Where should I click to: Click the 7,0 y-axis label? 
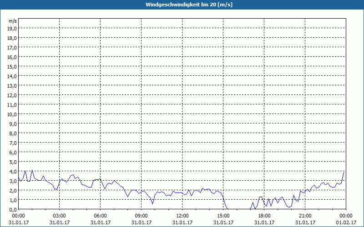pyautogui.click(x=13, y=143)
